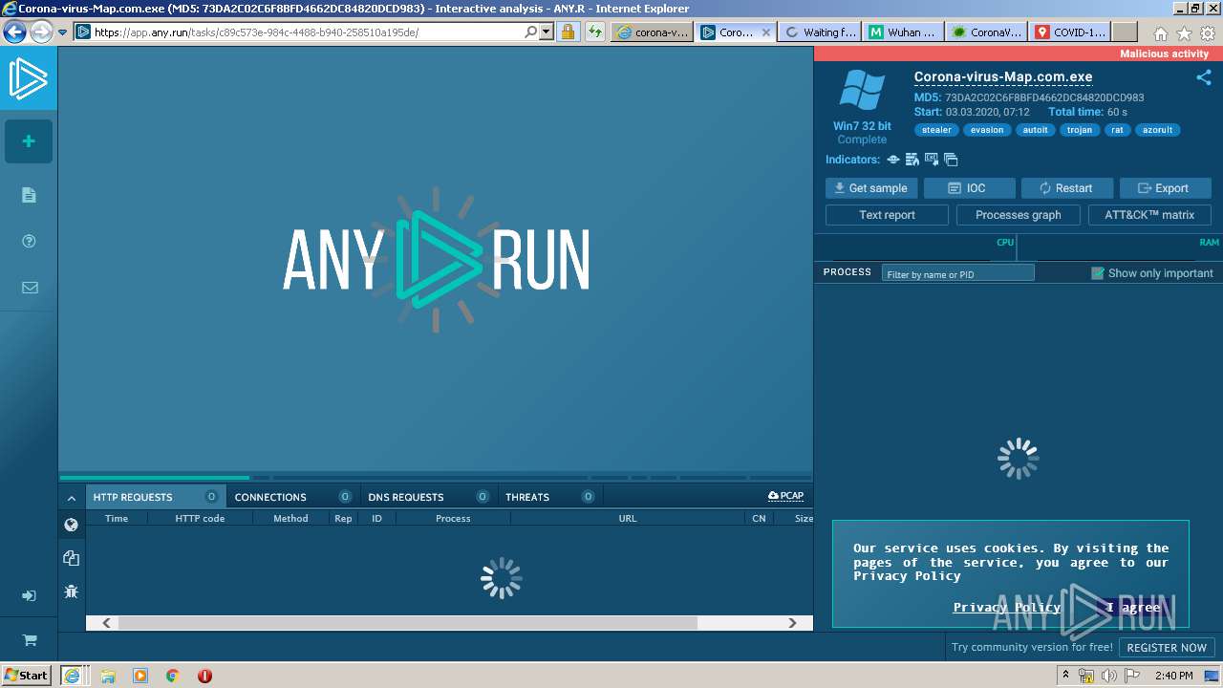Open the Text report
1223x688 pixels.
[x=887, y=215]
